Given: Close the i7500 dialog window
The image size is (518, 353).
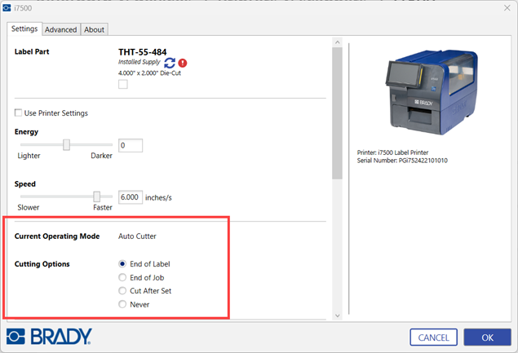Looking at the screenshot, I should 499,9.
